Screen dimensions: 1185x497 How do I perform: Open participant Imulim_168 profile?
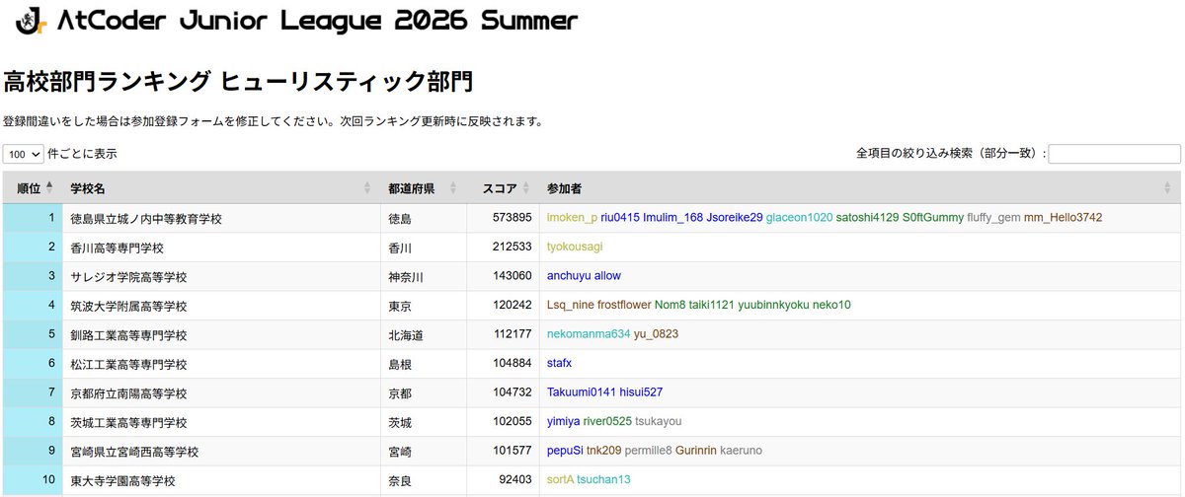672,217
